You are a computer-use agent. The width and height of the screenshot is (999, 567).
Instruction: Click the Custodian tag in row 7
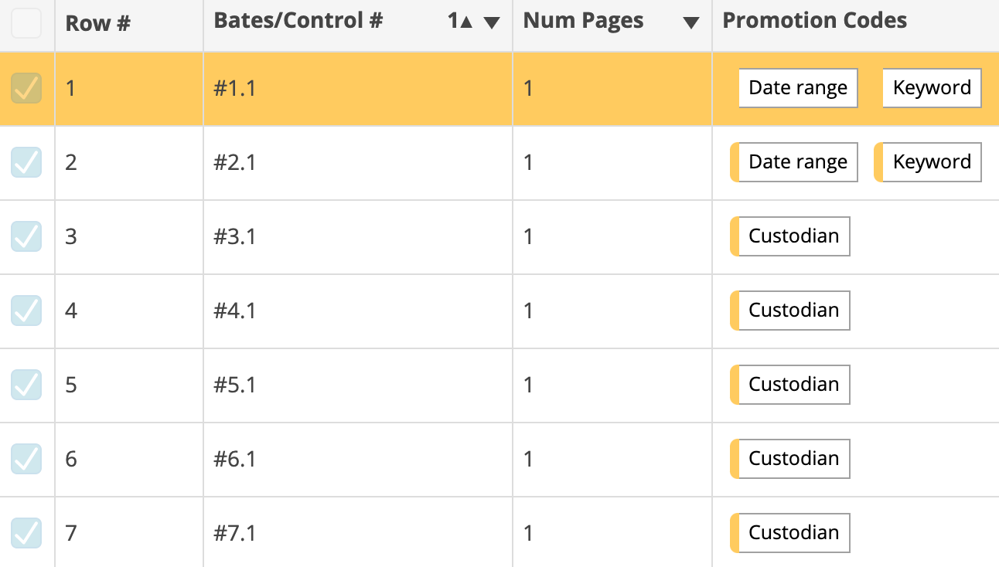[x=790, y=533]
